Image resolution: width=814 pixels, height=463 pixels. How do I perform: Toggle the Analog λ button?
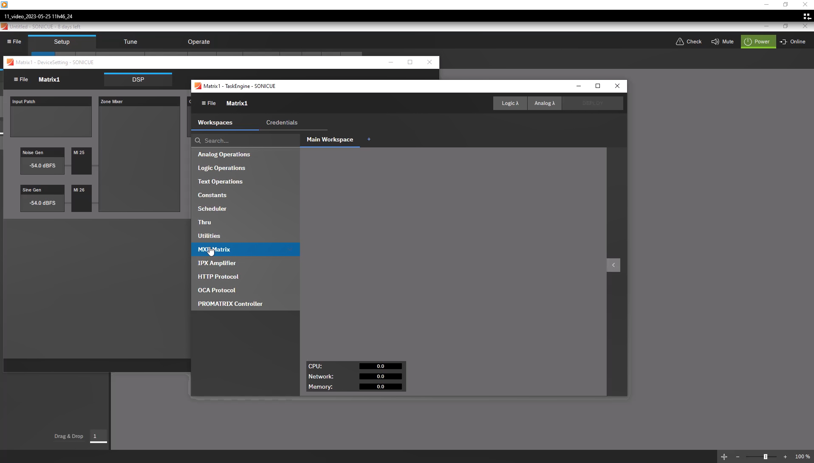pos(544,103)
